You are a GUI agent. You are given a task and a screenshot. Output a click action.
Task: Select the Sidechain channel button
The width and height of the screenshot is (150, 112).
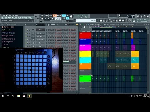(x=40, y=40)
